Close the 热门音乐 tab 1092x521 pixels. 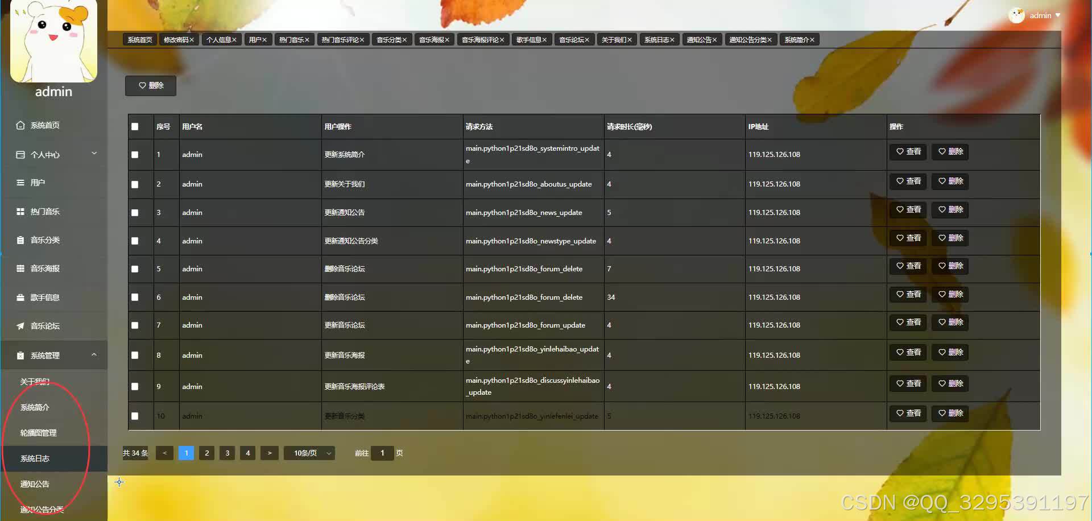point(307,40)
